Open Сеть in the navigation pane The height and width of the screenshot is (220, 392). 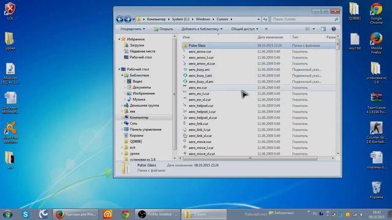[134, 123]
